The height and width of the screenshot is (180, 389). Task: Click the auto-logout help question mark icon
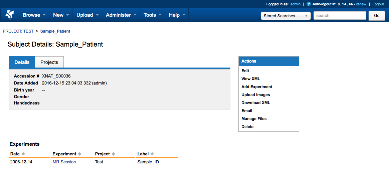[309, 4]
